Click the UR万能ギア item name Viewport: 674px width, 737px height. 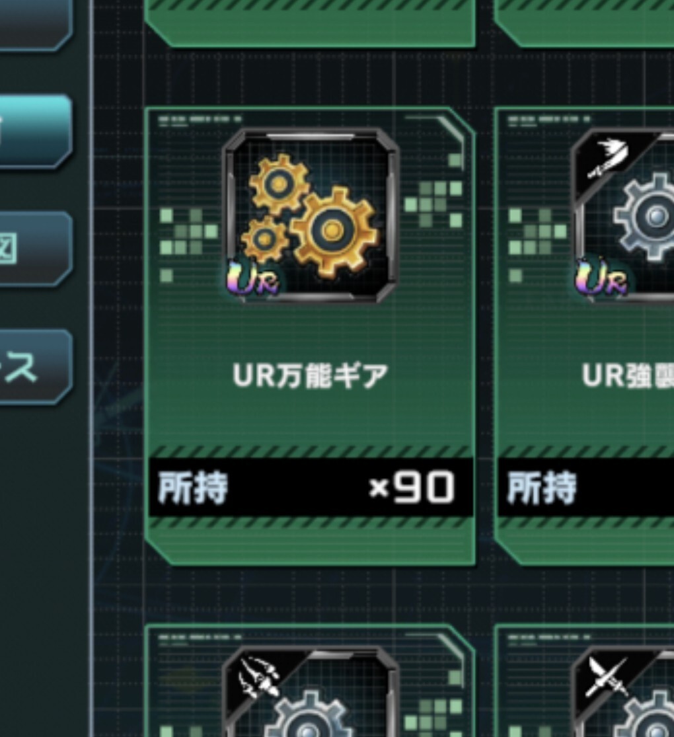coord(310,376)
